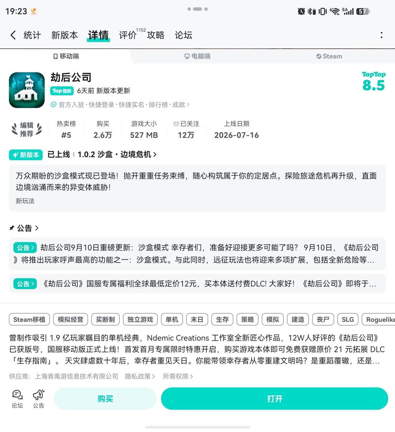Select the 建造 tag

[298, 320]
